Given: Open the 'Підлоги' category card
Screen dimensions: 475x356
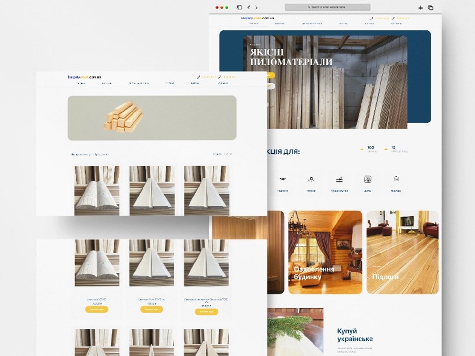Looking at the screenshot, I should coord(403,252).
